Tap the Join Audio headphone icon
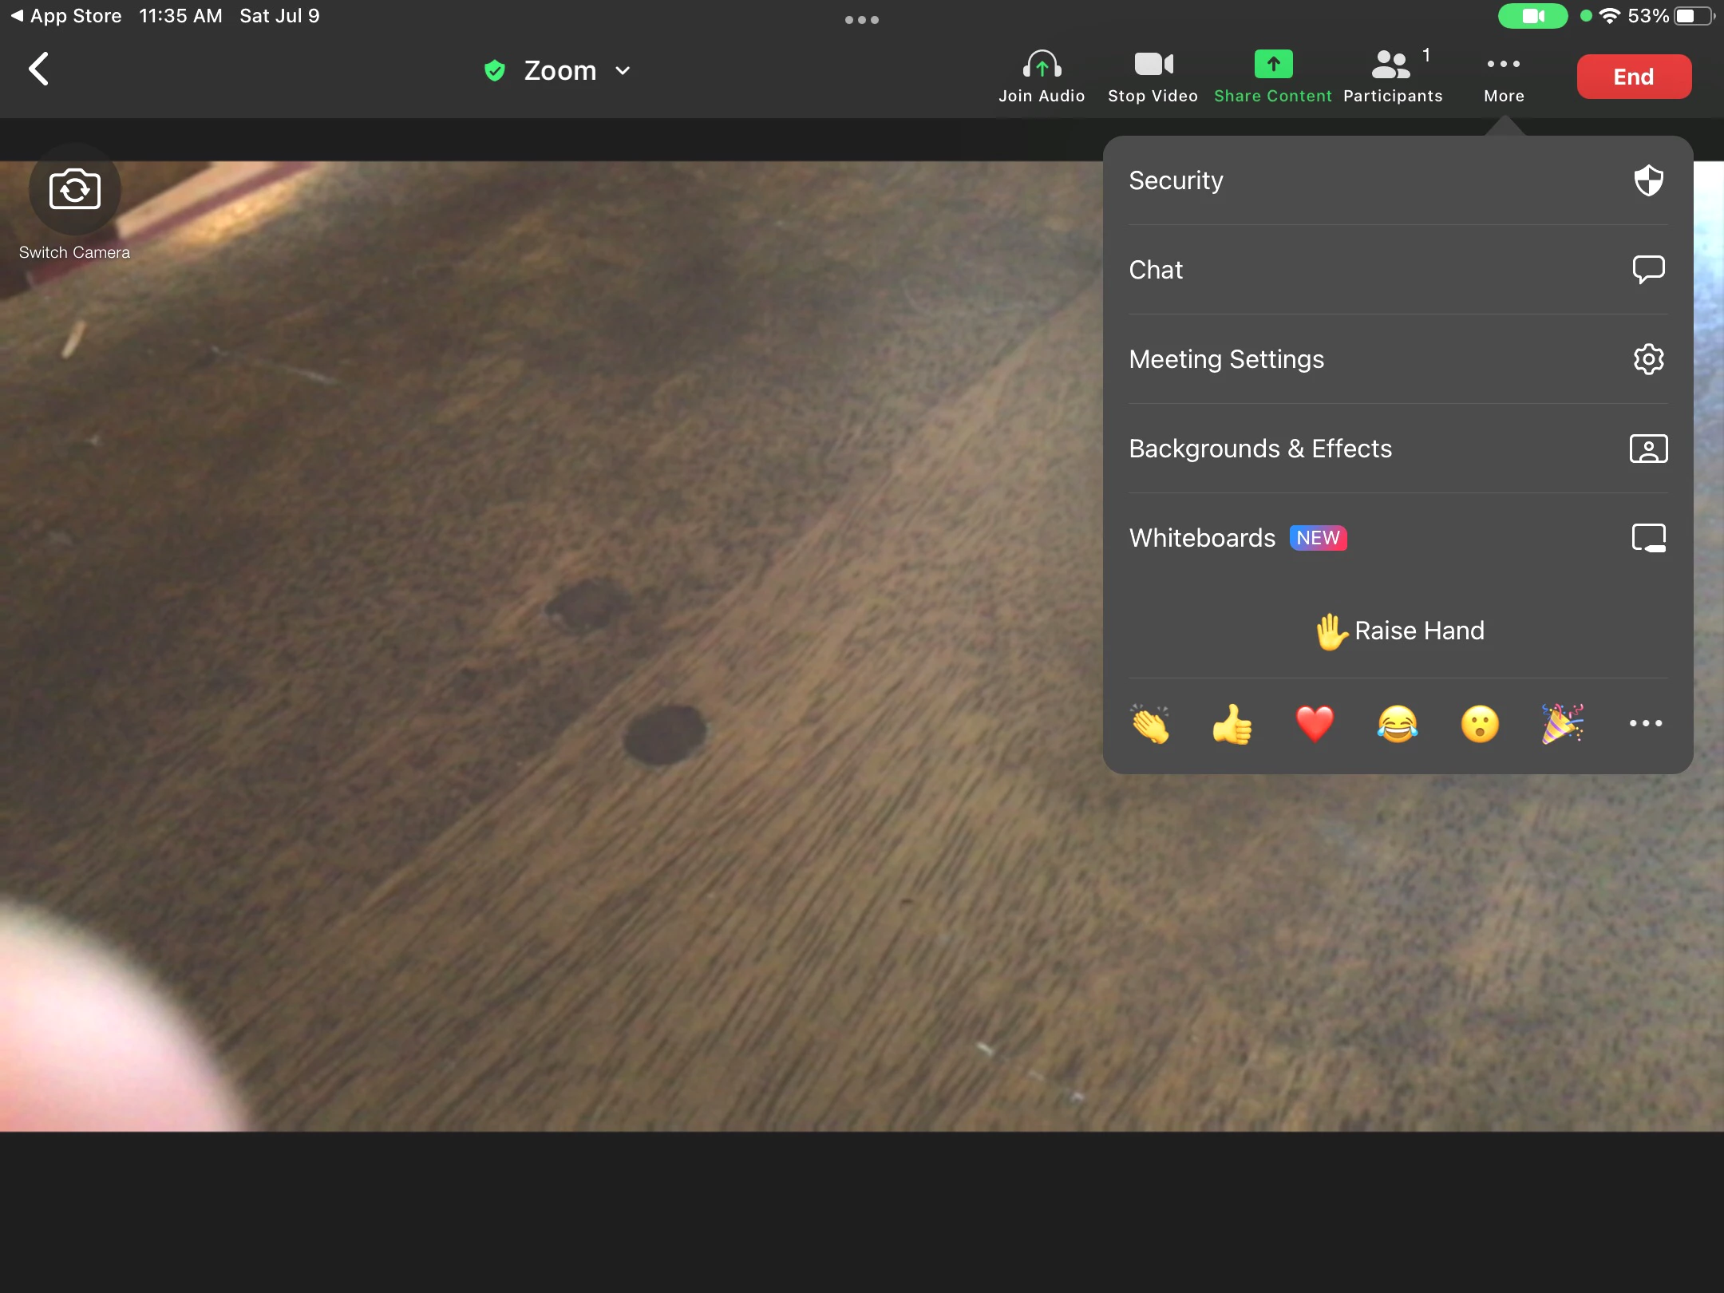Image resolution: width=1724 pixels, height=1293 pixels. click(x=1042, y=65)
